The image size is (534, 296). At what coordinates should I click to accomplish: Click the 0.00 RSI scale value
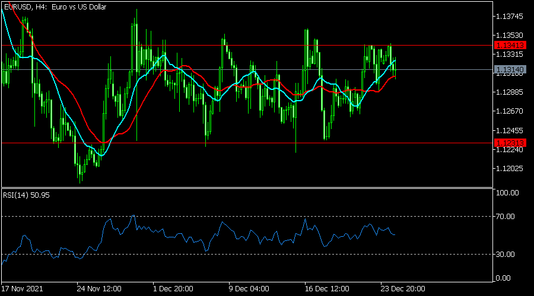click(x=506, y=278)
